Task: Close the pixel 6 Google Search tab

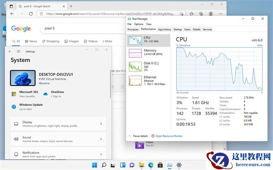Action: pyautogui.click(x=64, y=6)
